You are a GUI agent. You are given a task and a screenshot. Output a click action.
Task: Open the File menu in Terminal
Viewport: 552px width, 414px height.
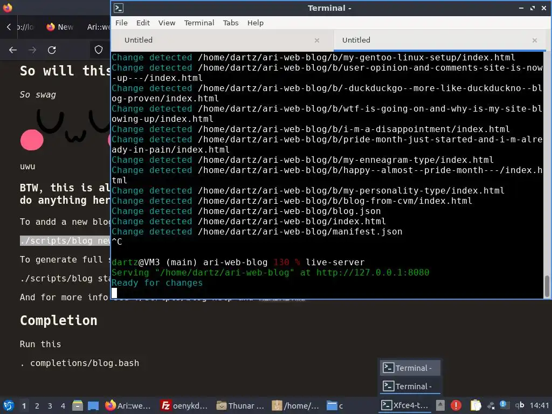point(121,23)
